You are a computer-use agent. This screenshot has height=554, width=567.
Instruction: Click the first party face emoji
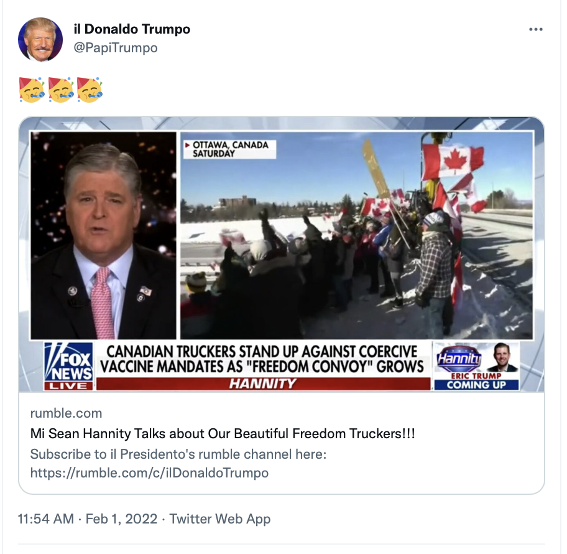pos(32,90)
